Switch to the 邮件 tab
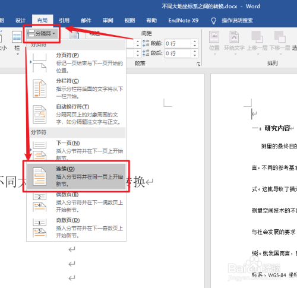This screenshot has width=297, height=288. [x=86, y=20]
